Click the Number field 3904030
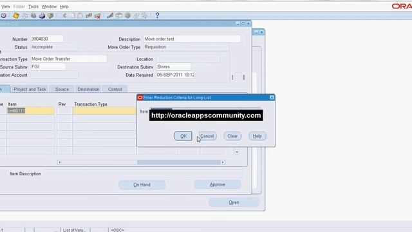The image size is (412, 232). point(47,39)
